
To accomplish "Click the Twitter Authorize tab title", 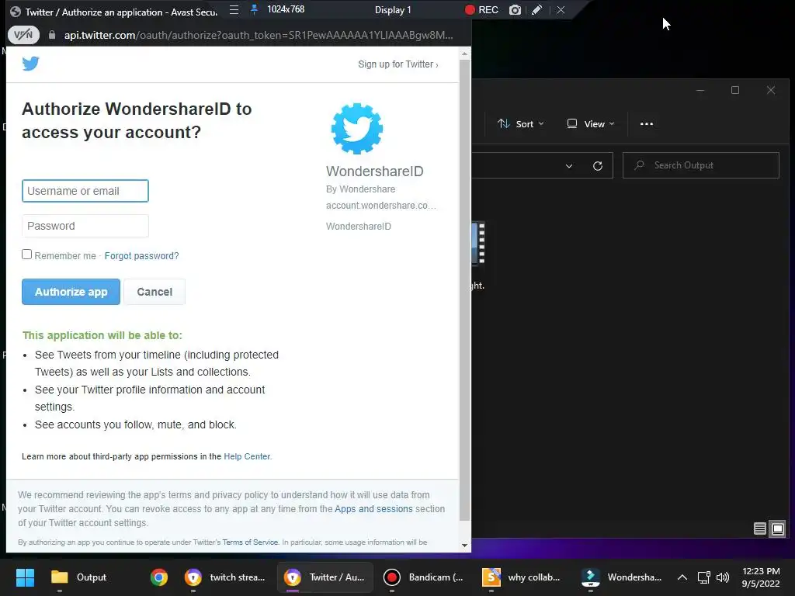I will pos(120,12).
